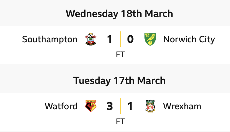Viewport: 230px width, 132px height.
Task: Click FT label under Watford match
Action: coord(120,121)
